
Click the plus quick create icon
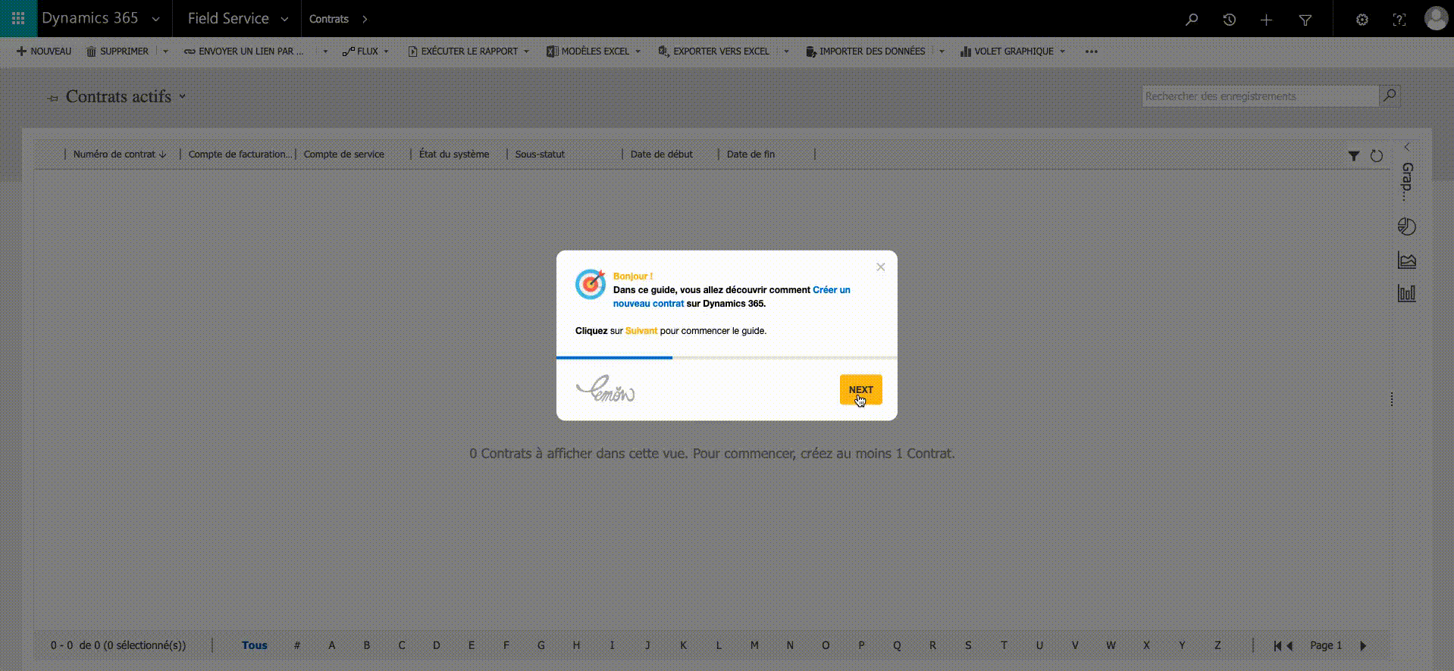(1267, 20)
